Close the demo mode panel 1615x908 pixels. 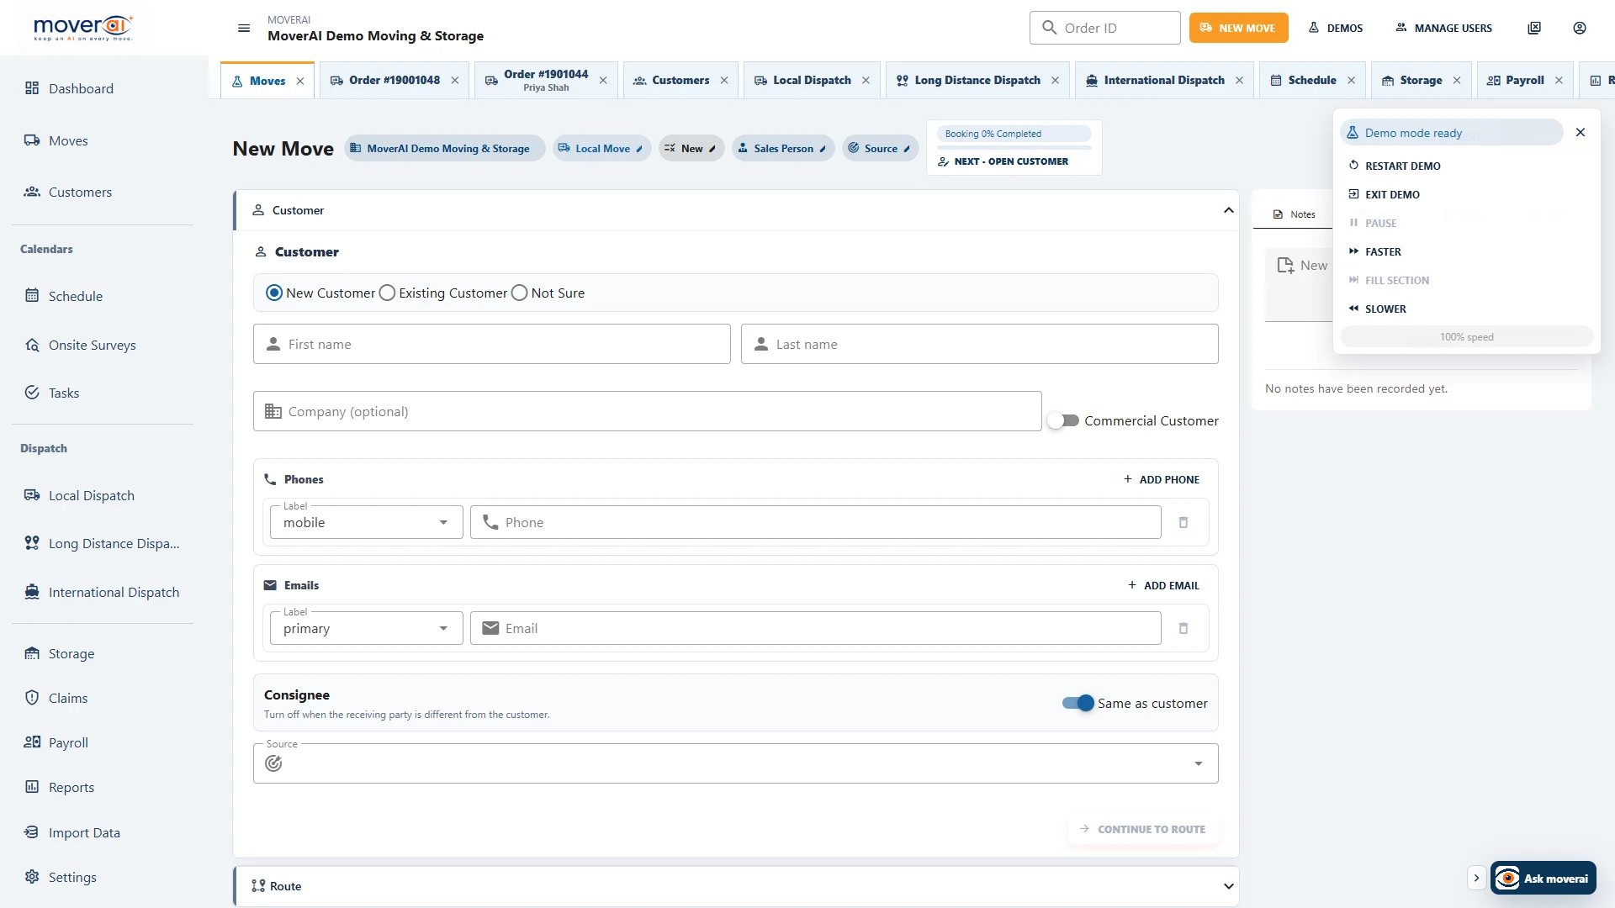[x=1581, y=132]
